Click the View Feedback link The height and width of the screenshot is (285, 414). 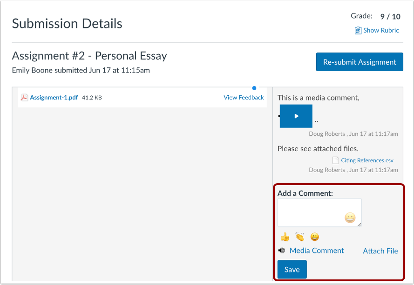(x=244, y=98)
